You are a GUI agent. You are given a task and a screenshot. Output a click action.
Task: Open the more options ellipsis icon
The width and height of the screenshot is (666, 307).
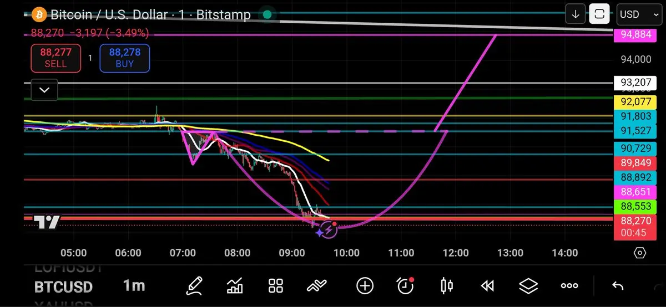569,286
